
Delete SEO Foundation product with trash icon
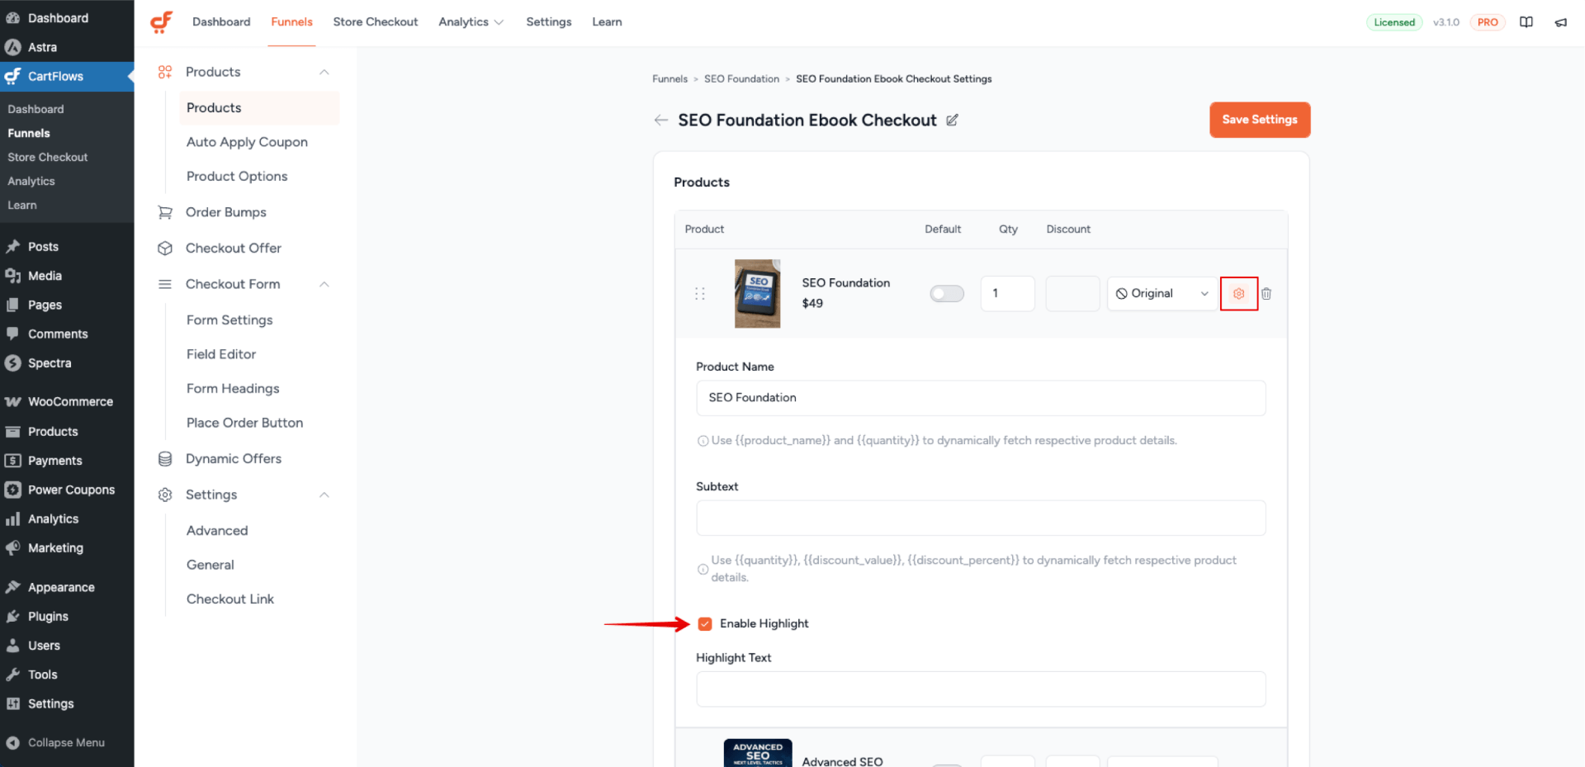pos(1266,294)
